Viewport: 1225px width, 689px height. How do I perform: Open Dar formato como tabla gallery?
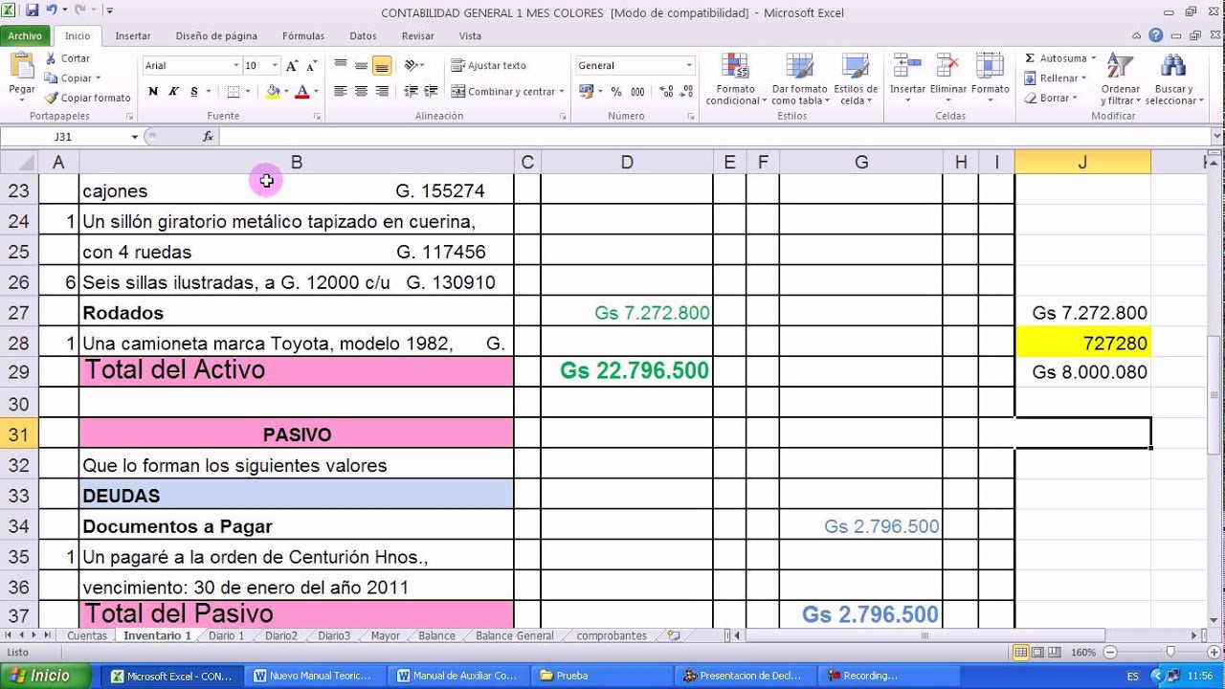799,79
